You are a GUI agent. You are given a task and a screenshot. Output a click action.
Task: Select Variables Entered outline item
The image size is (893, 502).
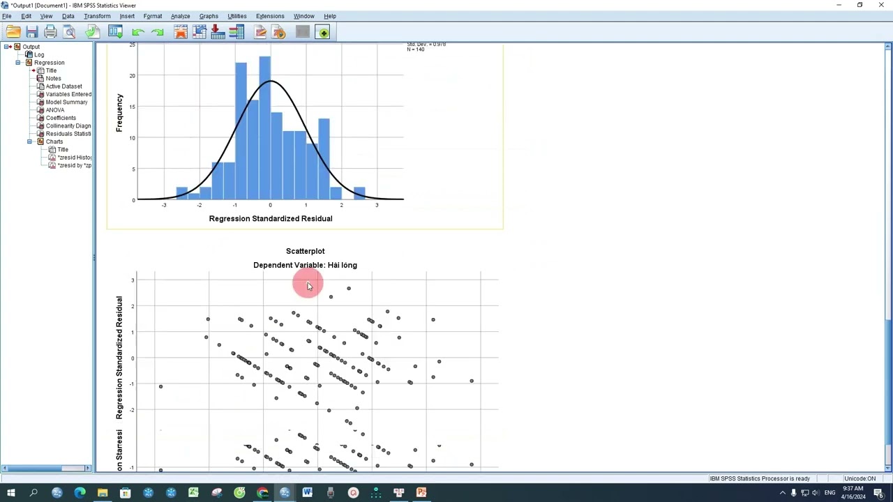tap(68, 94)
